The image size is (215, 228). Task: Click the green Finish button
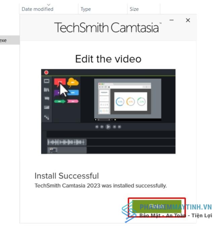point(157,206)
